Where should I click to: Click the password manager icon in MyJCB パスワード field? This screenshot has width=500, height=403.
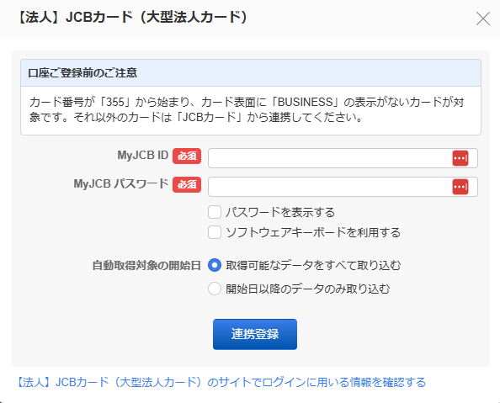tap(460, 187)
